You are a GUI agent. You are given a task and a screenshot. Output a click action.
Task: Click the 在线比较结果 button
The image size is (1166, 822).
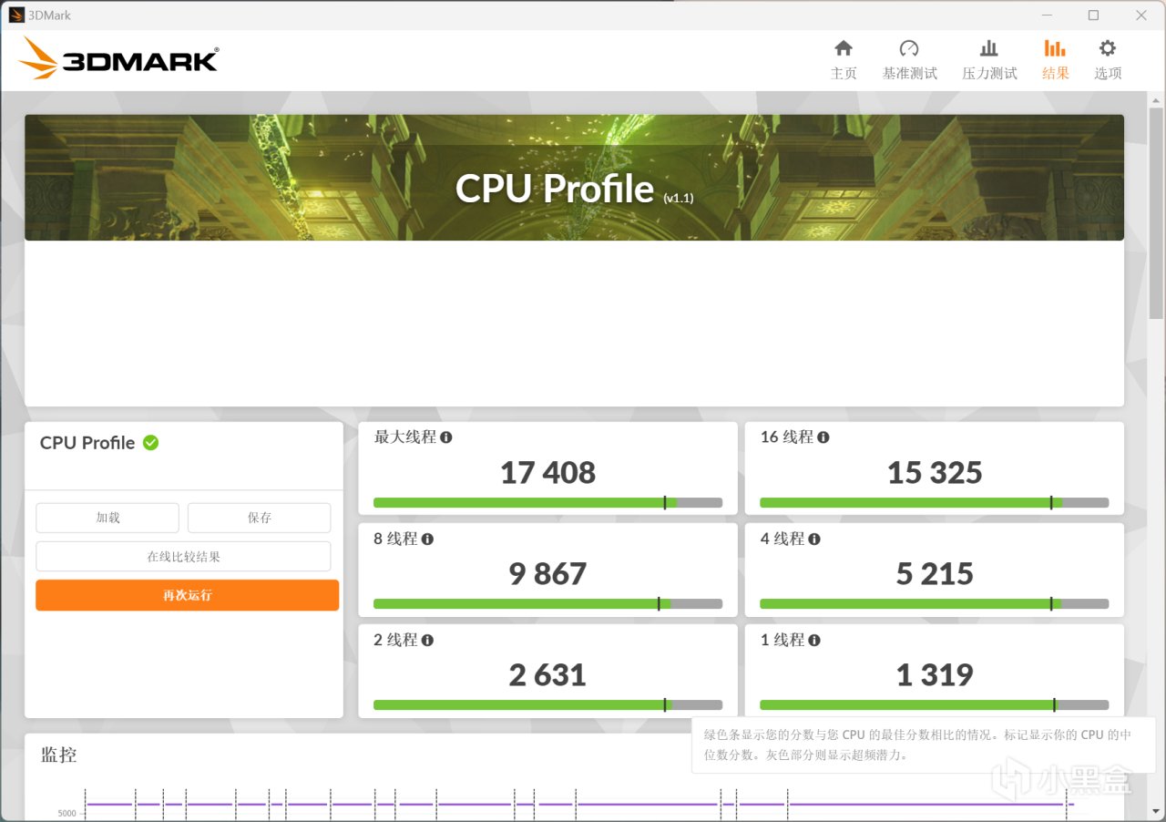point(183,557)
